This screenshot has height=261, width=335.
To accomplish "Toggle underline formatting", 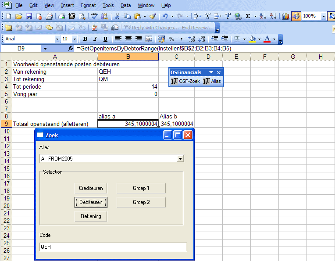I will (x=105, y=39).
